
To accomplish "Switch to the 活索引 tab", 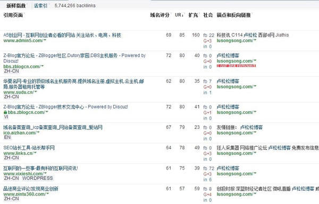I will 40,6.
